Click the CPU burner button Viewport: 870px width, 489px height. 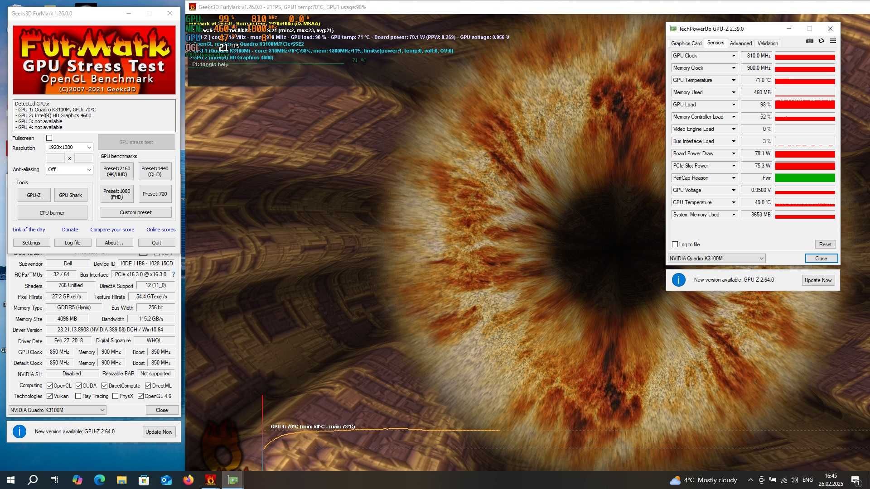[x=52, y=213]
